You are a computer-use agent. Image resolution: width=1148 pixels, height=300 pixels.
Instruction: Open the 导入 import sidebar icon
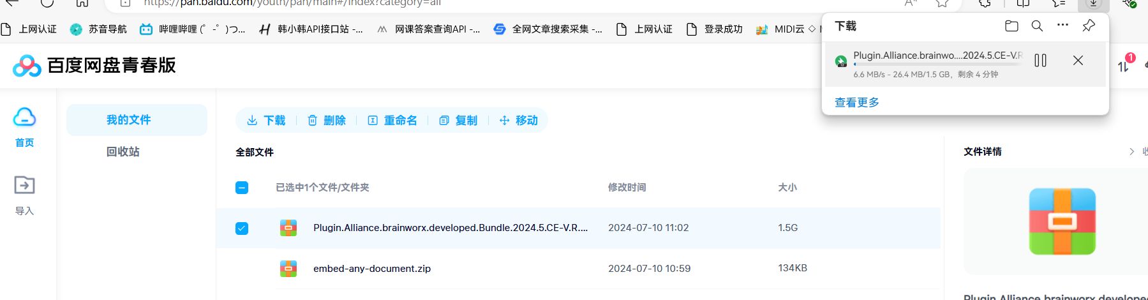click(x=24, y=195)
